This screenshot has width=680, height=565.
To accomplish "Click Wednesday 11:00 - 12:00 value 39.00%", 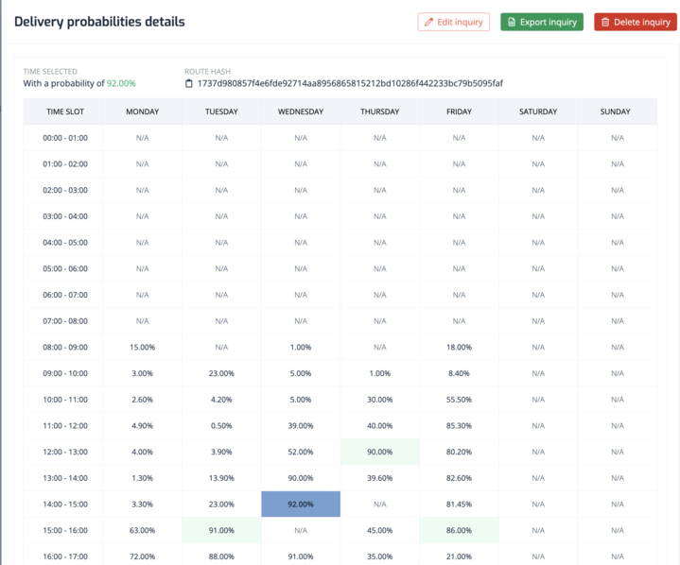I will click(x=301, y=426).
